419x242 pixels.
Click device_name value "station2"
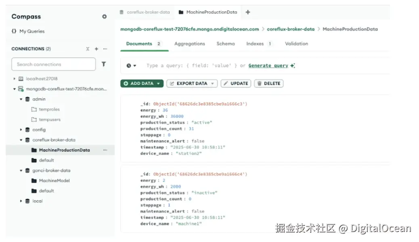pos(189,153)
